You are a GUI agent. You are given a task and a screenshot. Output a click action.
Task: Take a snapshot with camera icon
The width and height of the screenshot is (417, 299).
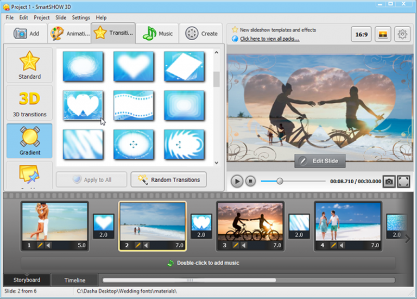point(389,181)
